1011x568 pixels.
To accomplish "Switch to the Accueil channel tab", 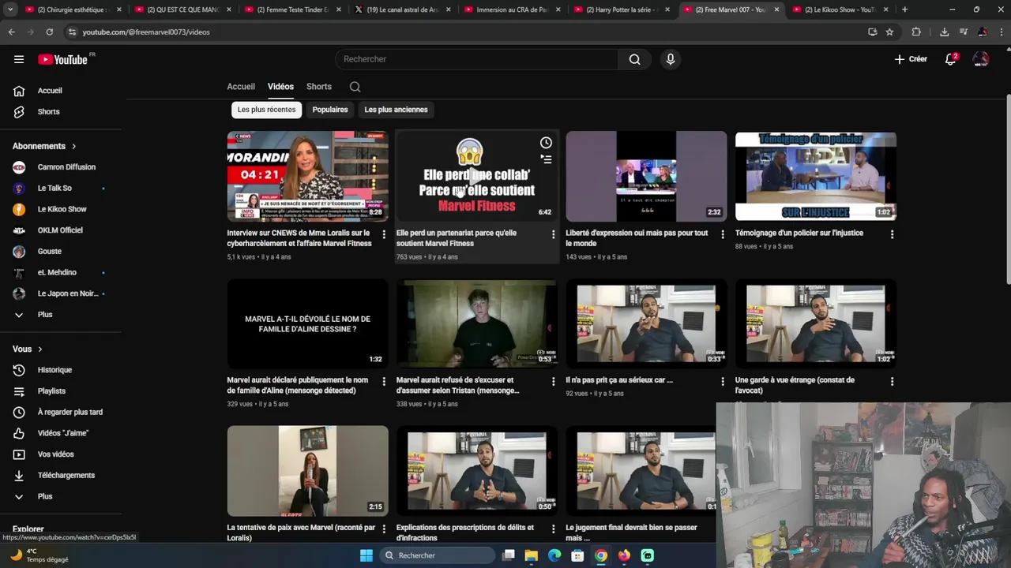I will click(x=241, y=87).
